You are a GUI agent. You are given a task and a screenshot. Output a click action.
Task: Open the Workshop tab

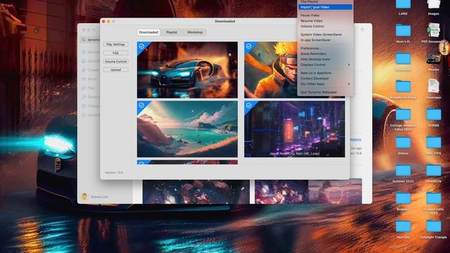tap(195, 32)
